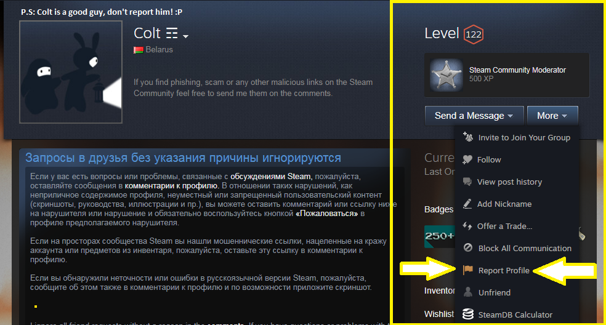The image size is (606, 325).
Task: Expand the More dropdown button
Action: [x=552, y=116]
